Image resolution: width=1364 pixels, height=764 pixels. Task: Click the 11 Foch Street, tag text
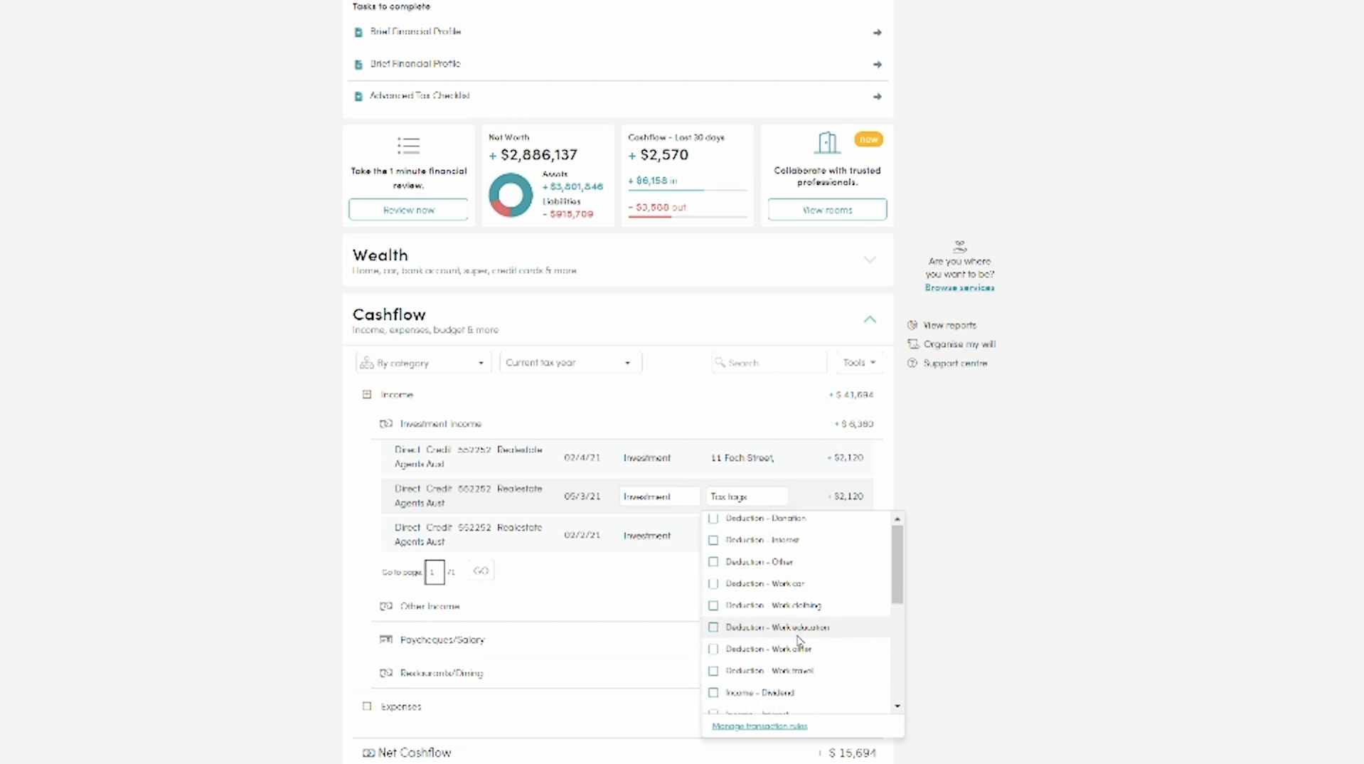pos(742,458)
